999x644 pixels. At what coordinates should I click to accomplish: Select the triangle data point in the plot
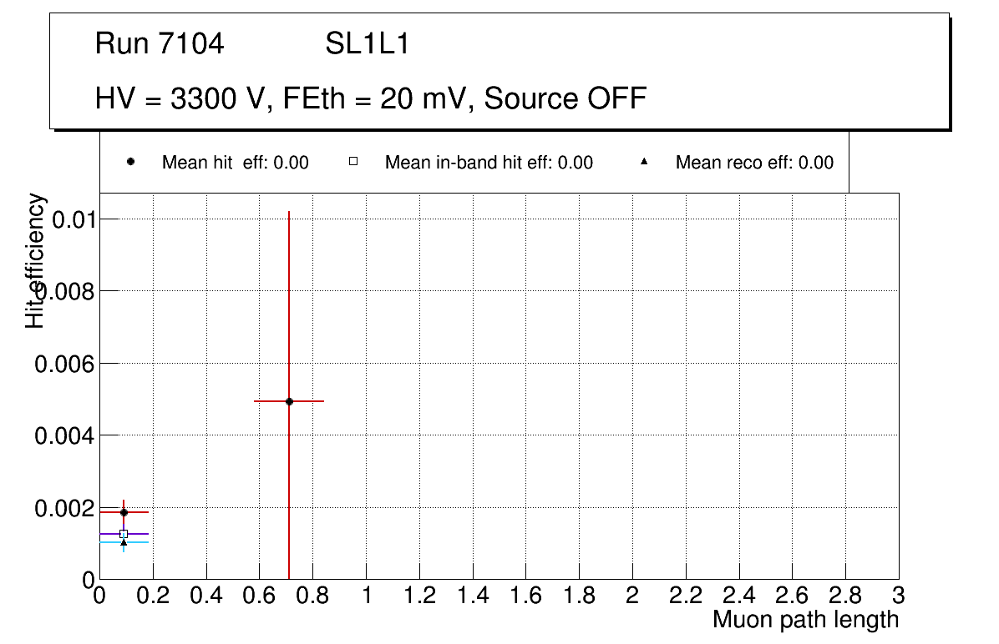pyautogui.click(x=124, y=543)
